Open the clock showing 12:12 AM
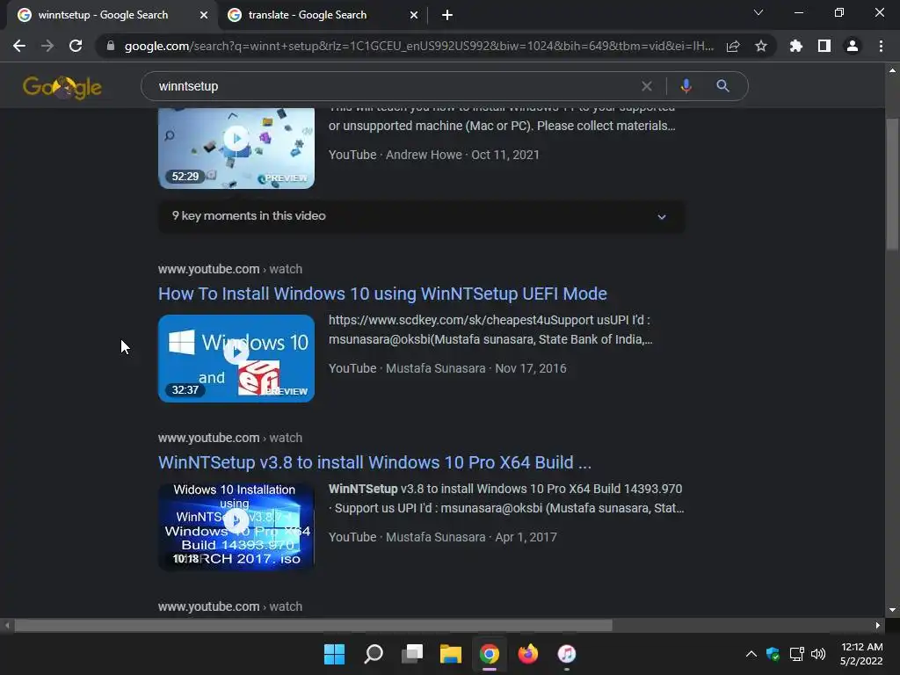Screen dimensions: 900x675 pos(861,654)
